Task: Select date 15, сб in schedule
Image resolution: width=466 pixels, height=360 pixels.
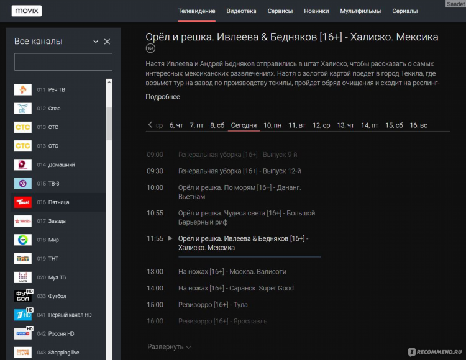Action: pyautogui.click(x=394, y=125)
